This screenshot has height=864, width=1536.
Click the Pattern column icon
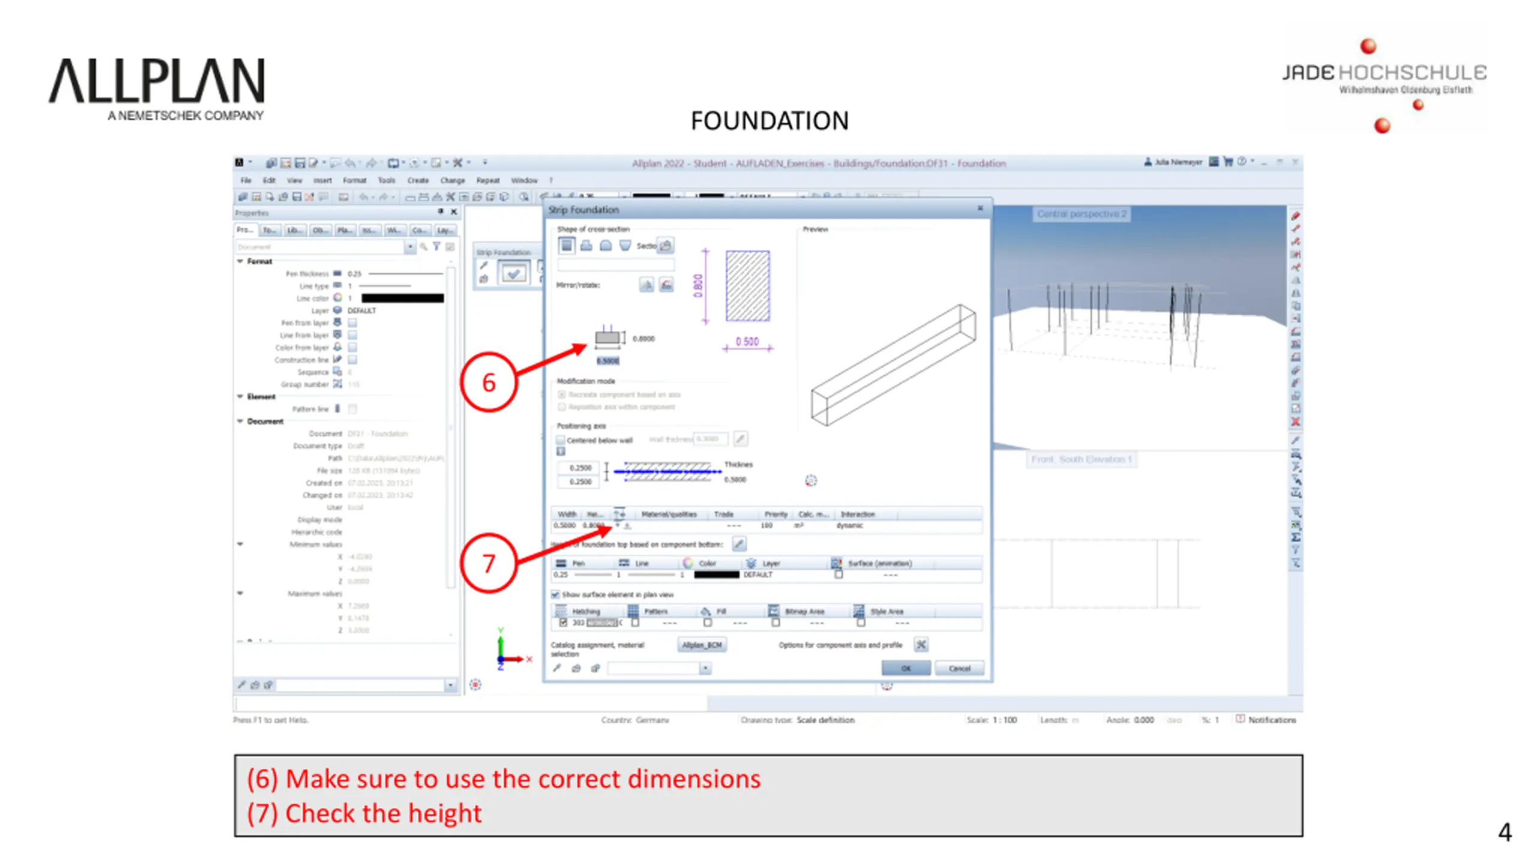pyautogui.click(x=633, y=611)
